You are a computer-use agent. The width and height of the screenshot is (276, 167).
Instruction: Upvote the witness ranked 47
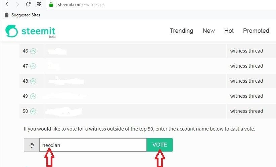click(x=33, y=66)
